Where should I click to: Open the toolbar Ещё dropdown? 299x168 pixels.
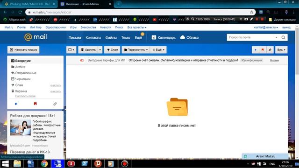(x=158, y=50)
